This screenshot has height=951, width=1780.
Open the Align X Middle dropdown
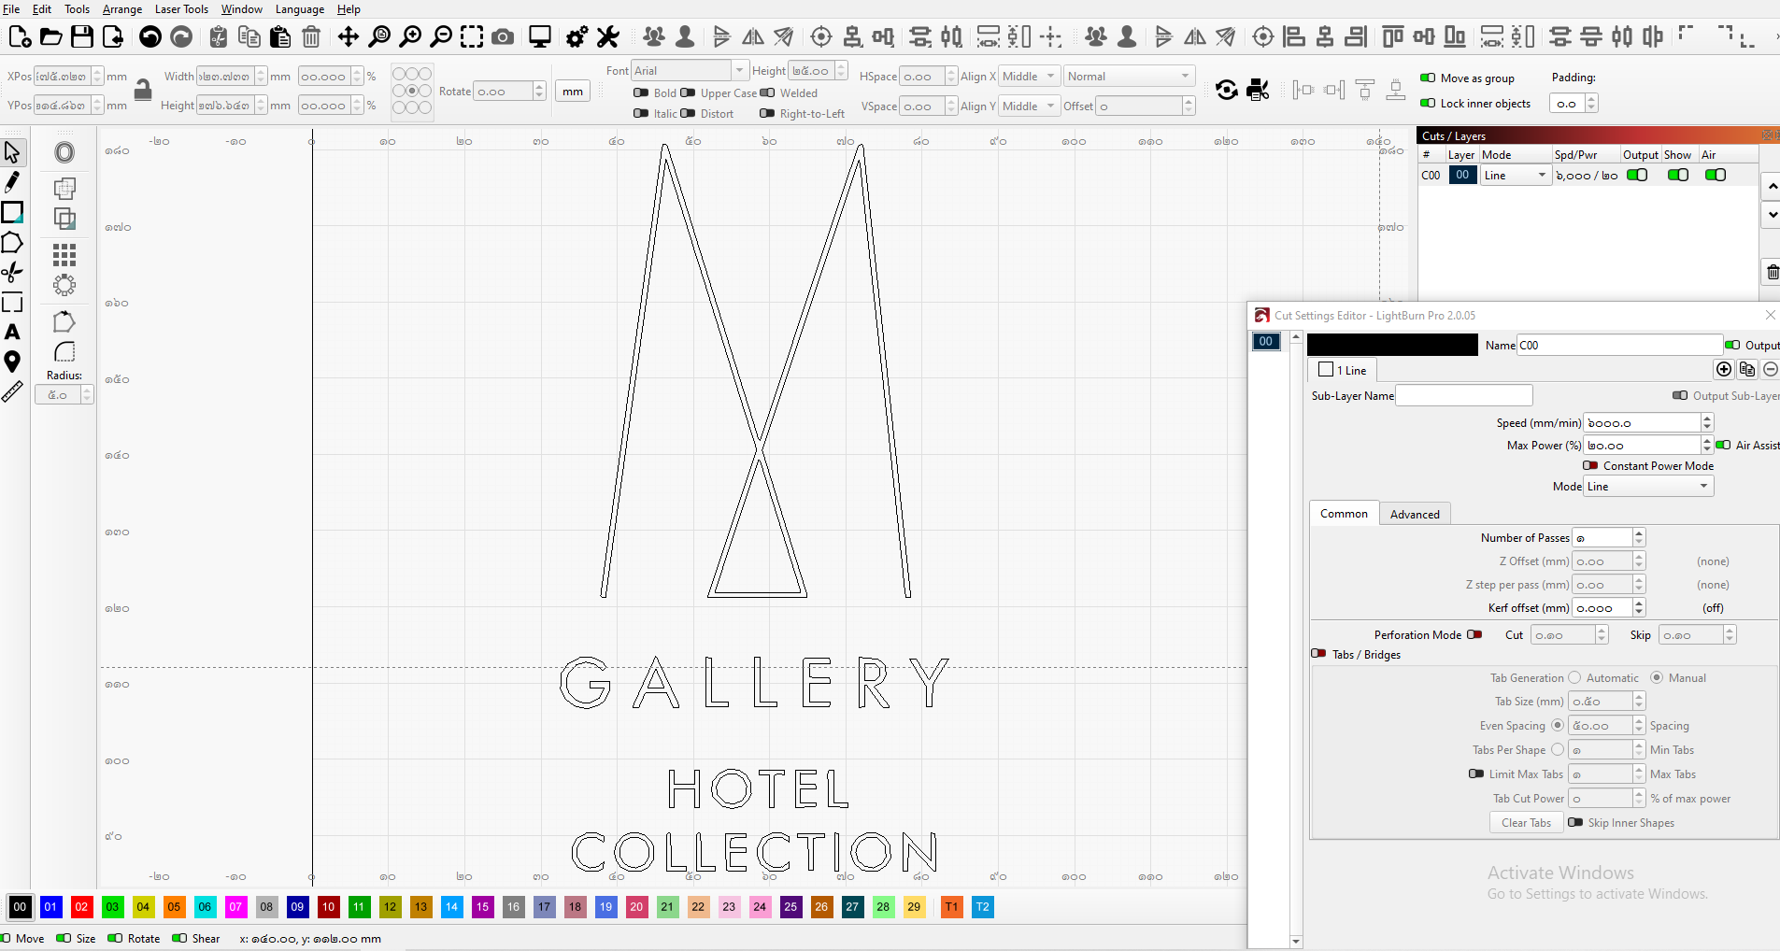[1029, 77]
